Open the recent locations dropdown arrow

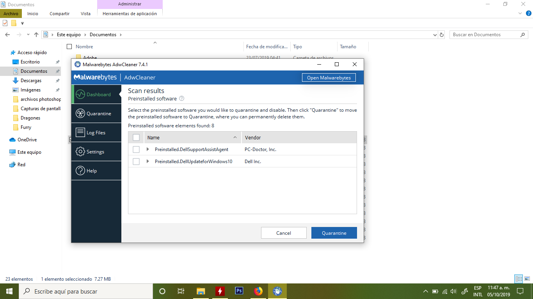point(28,35)
